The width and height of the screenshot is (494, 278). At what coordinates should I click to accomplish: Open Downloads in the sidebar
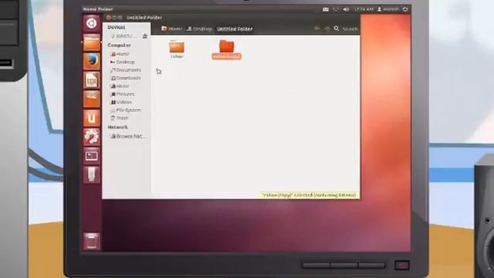pyautogui.click(x=126, y=78)
